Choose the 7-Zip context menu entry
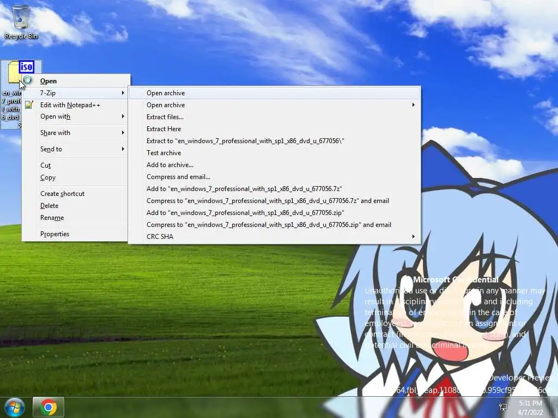This screenshot has height=418, width=558. pyautogui.click(x=75, y=93)
